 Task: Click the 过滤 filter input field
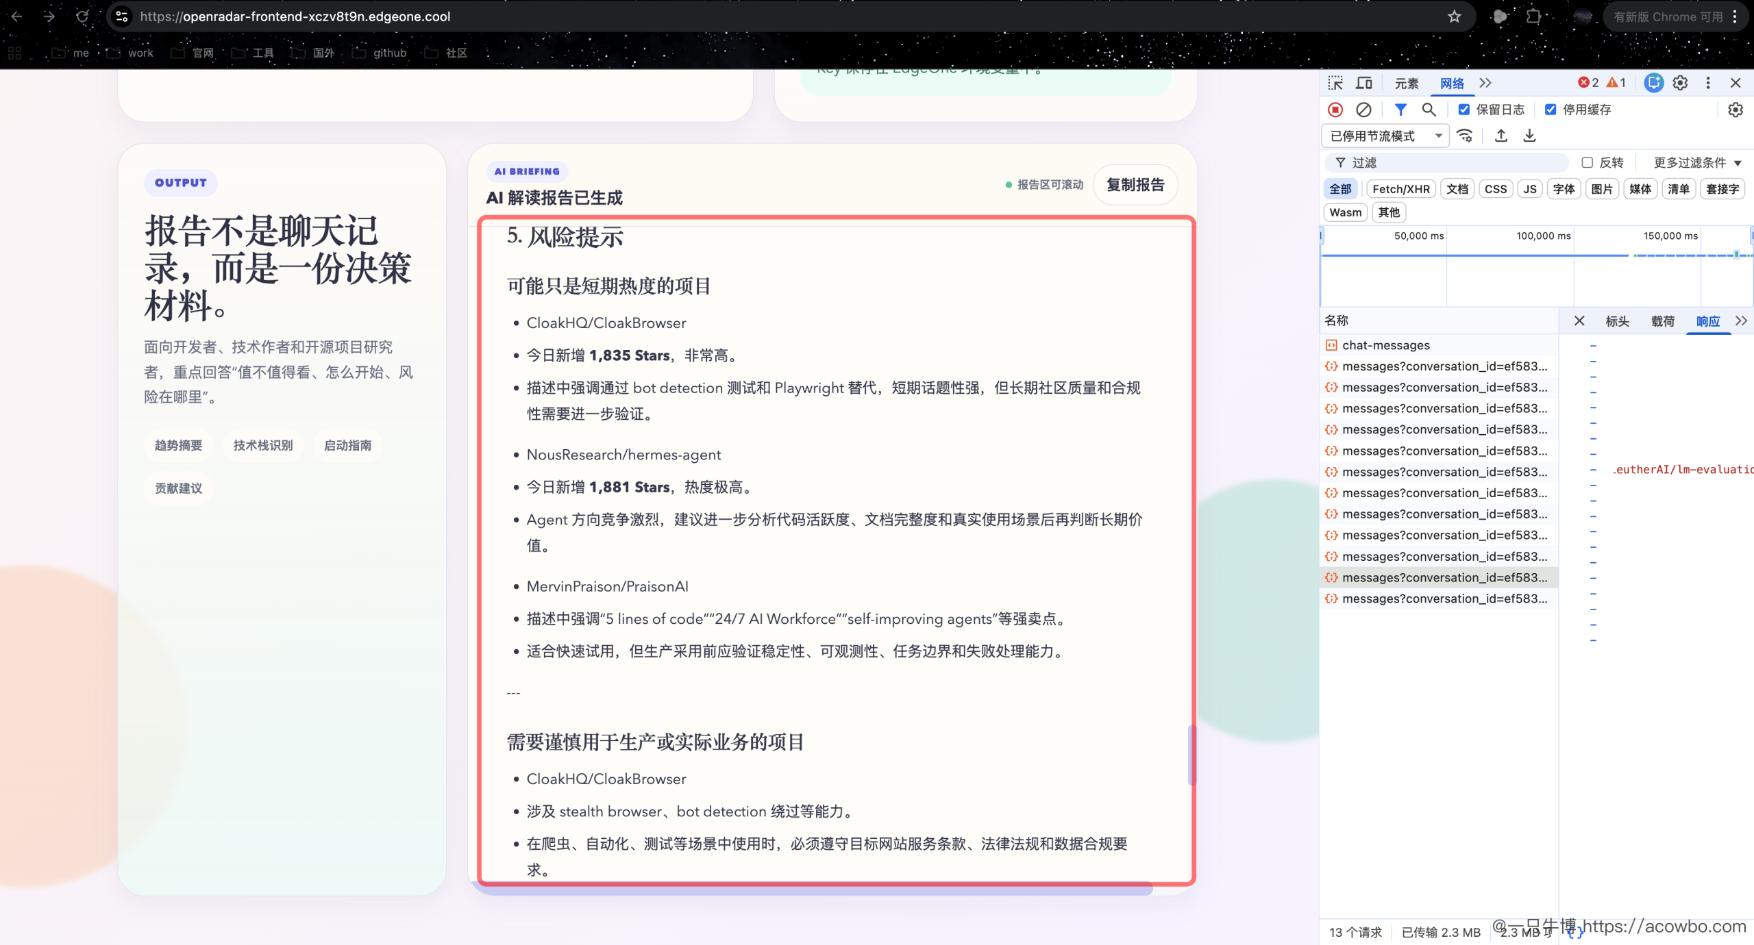tap(1446, 162)
